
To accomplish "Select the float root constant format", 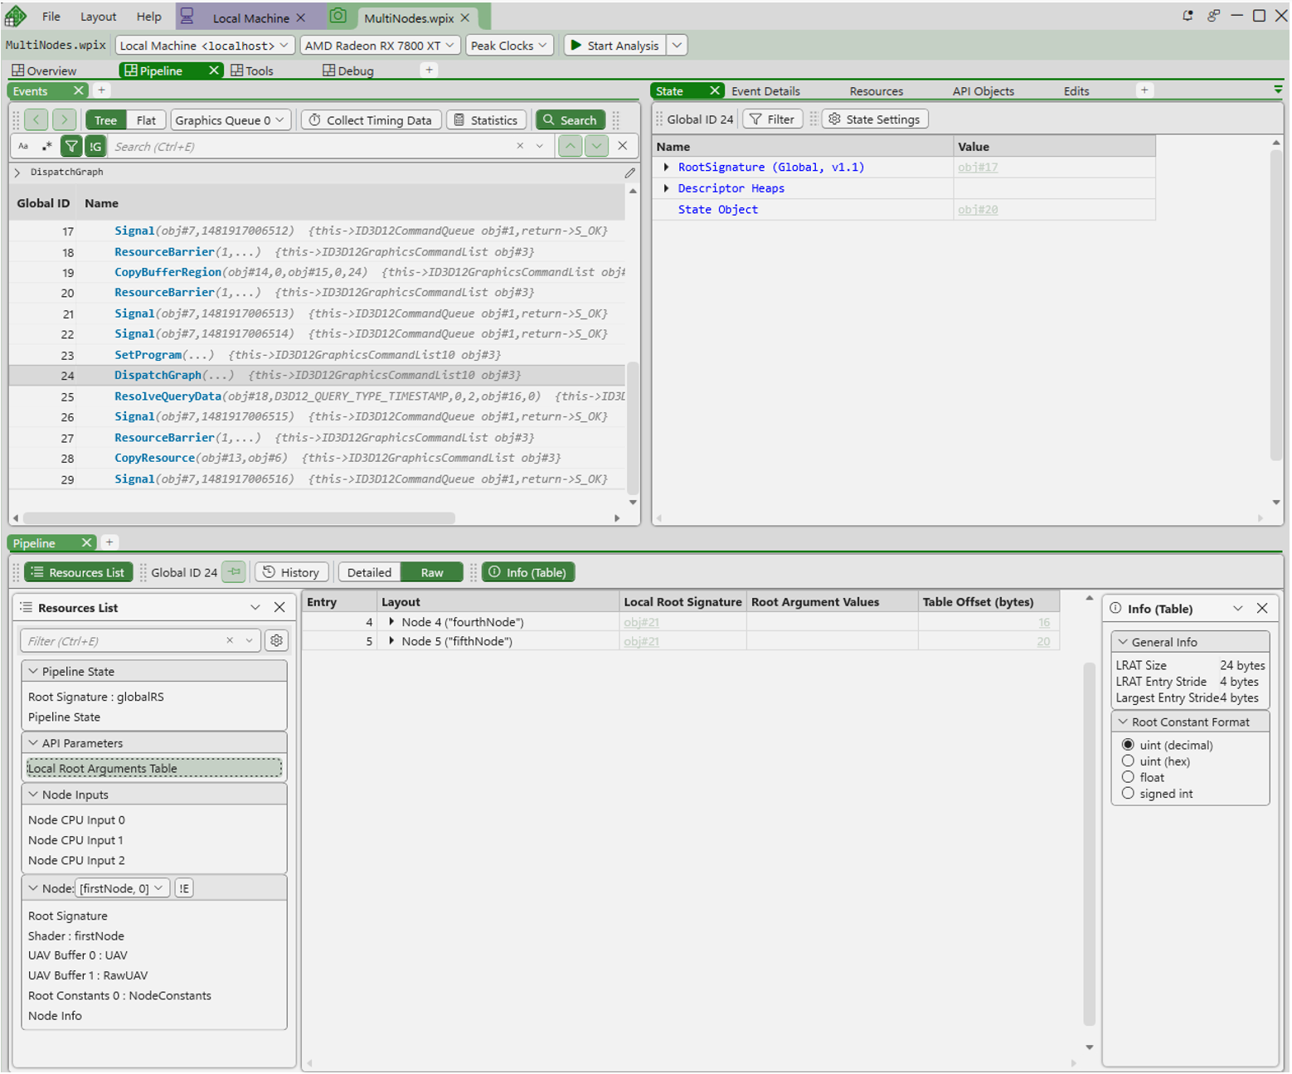I will click(x=1128, y=777).
